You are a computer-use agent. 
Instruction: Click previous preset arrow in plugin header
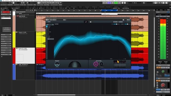[64, 20]
